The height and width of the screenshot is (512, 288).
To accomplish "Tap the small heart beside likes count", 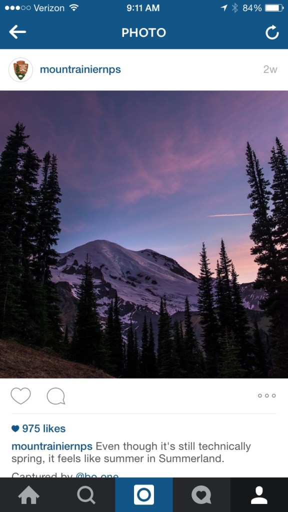I will pos(15,428).
